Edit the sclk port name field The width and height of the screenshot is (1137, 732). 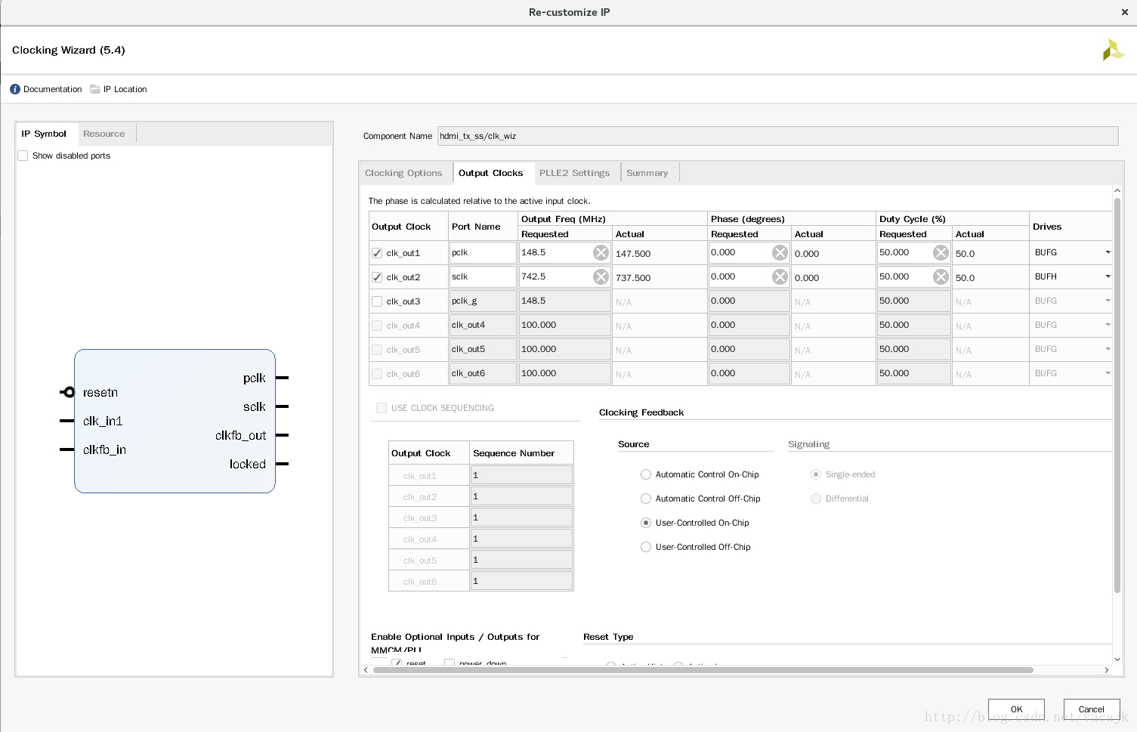pos(483,276)
